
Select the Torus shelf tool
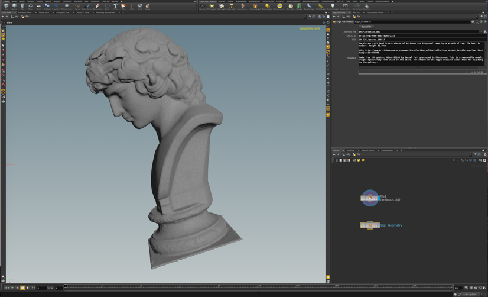point(31,7)
